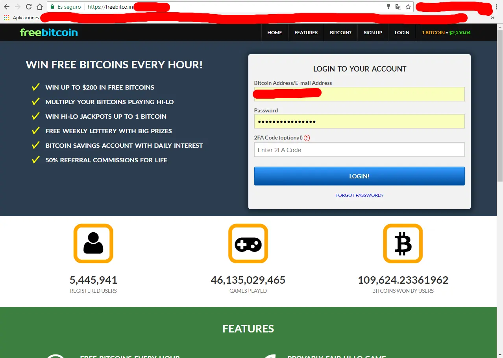Go to the SIGN UP page
Viewport: 503px width, 358px height.
tap(373, 33)
